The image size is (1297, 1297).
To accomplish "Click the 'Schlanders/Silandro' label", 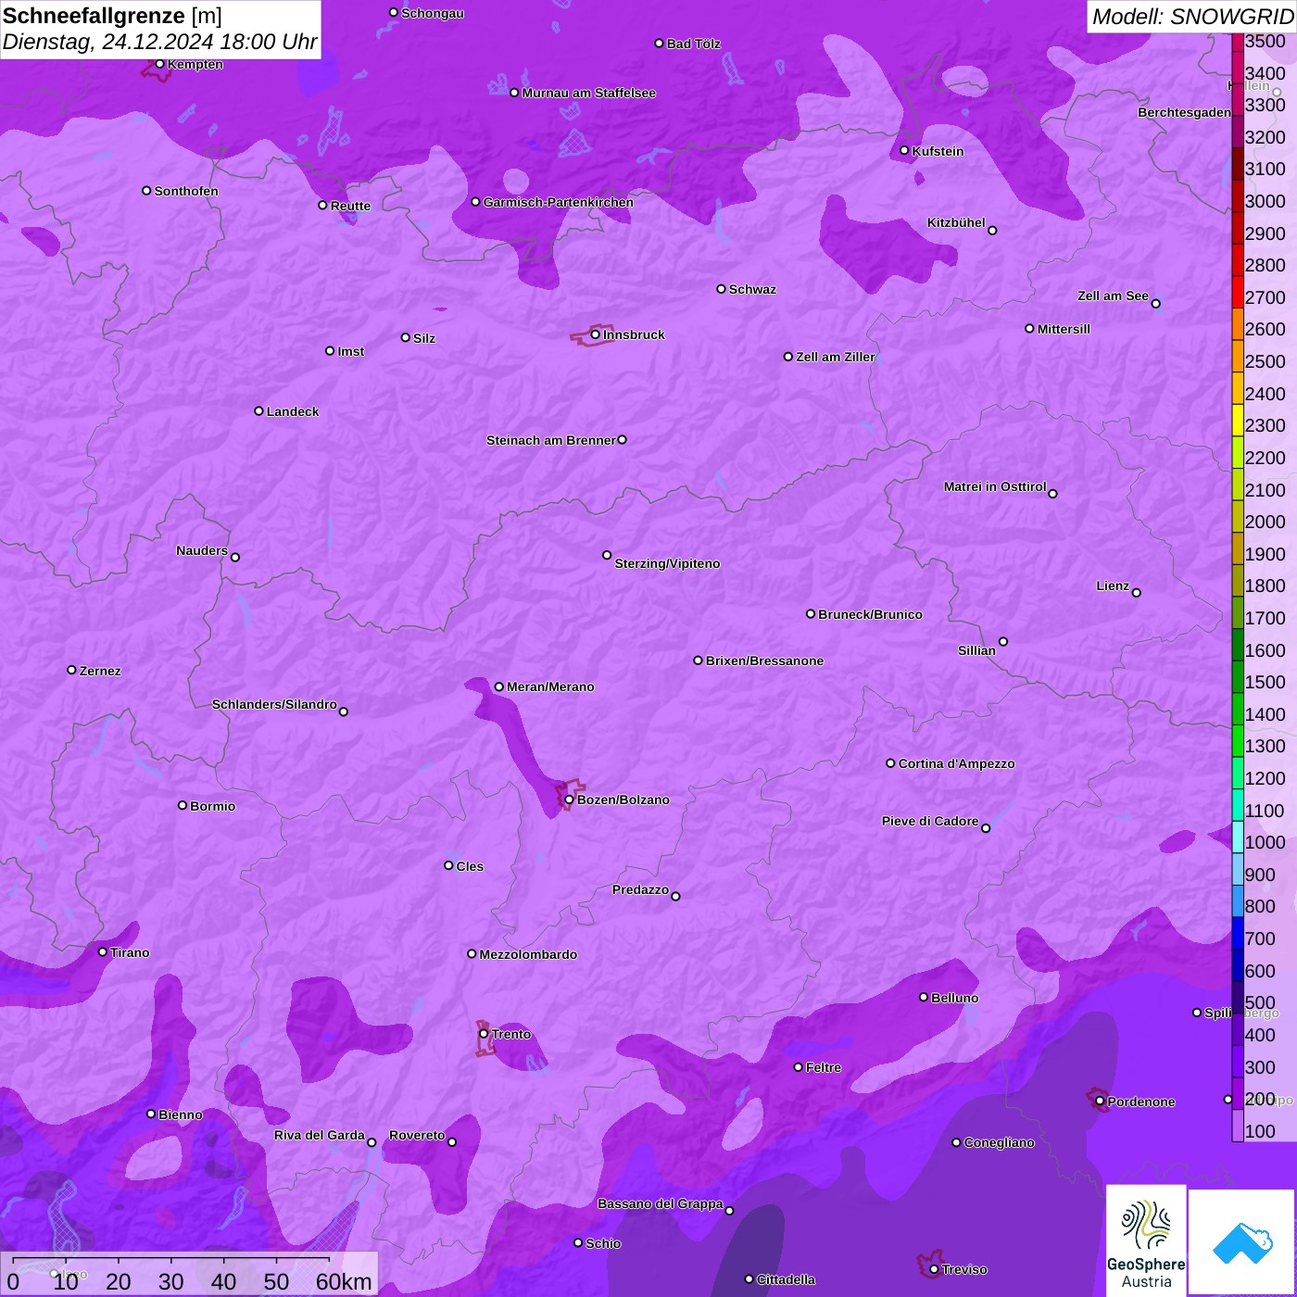I will (274, 704).
